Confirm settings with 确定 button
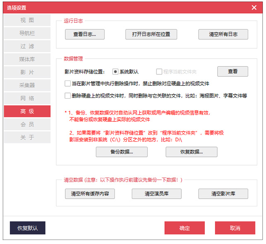 (x=185, y=228)
